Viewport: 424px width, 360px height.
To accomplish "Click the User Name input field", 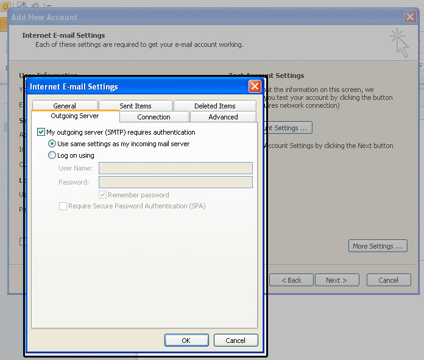I will pyautogui.click(x=175, y=168).
